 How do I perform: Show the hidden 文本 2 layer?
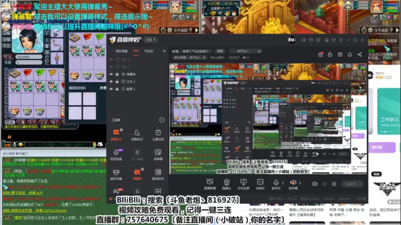pos(111,59)
